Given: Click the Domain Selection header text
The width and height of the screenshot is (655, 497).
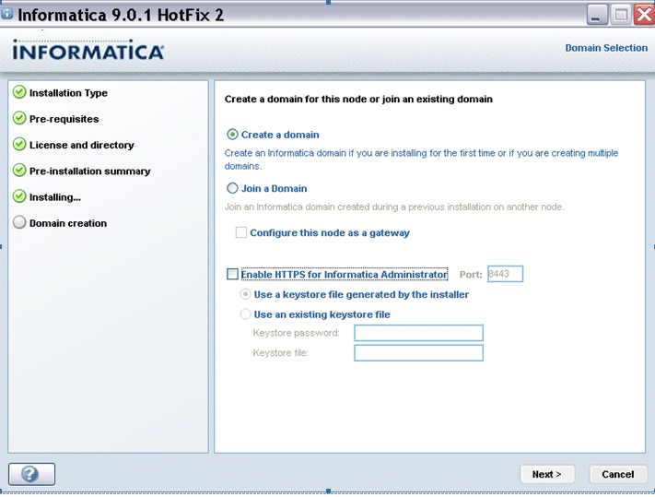Looking at the screenshot, I should pyautogui.click(x=606, y=48).
